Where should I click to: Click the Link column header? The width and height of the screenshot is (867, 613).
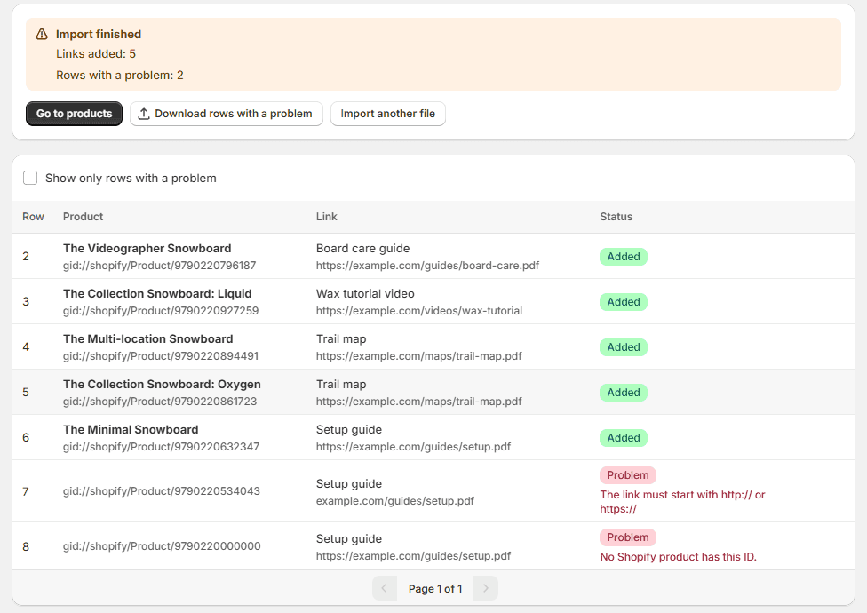click(327, 217)
